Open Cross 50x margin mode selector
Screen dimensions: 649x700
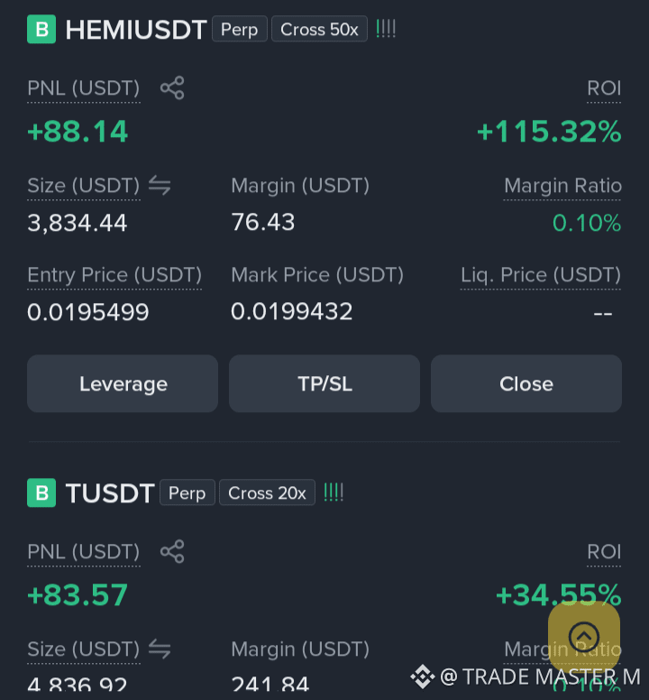[319, 29]
